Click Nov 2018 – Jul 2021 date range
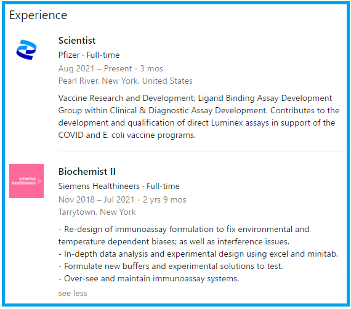 coord(96,199)
